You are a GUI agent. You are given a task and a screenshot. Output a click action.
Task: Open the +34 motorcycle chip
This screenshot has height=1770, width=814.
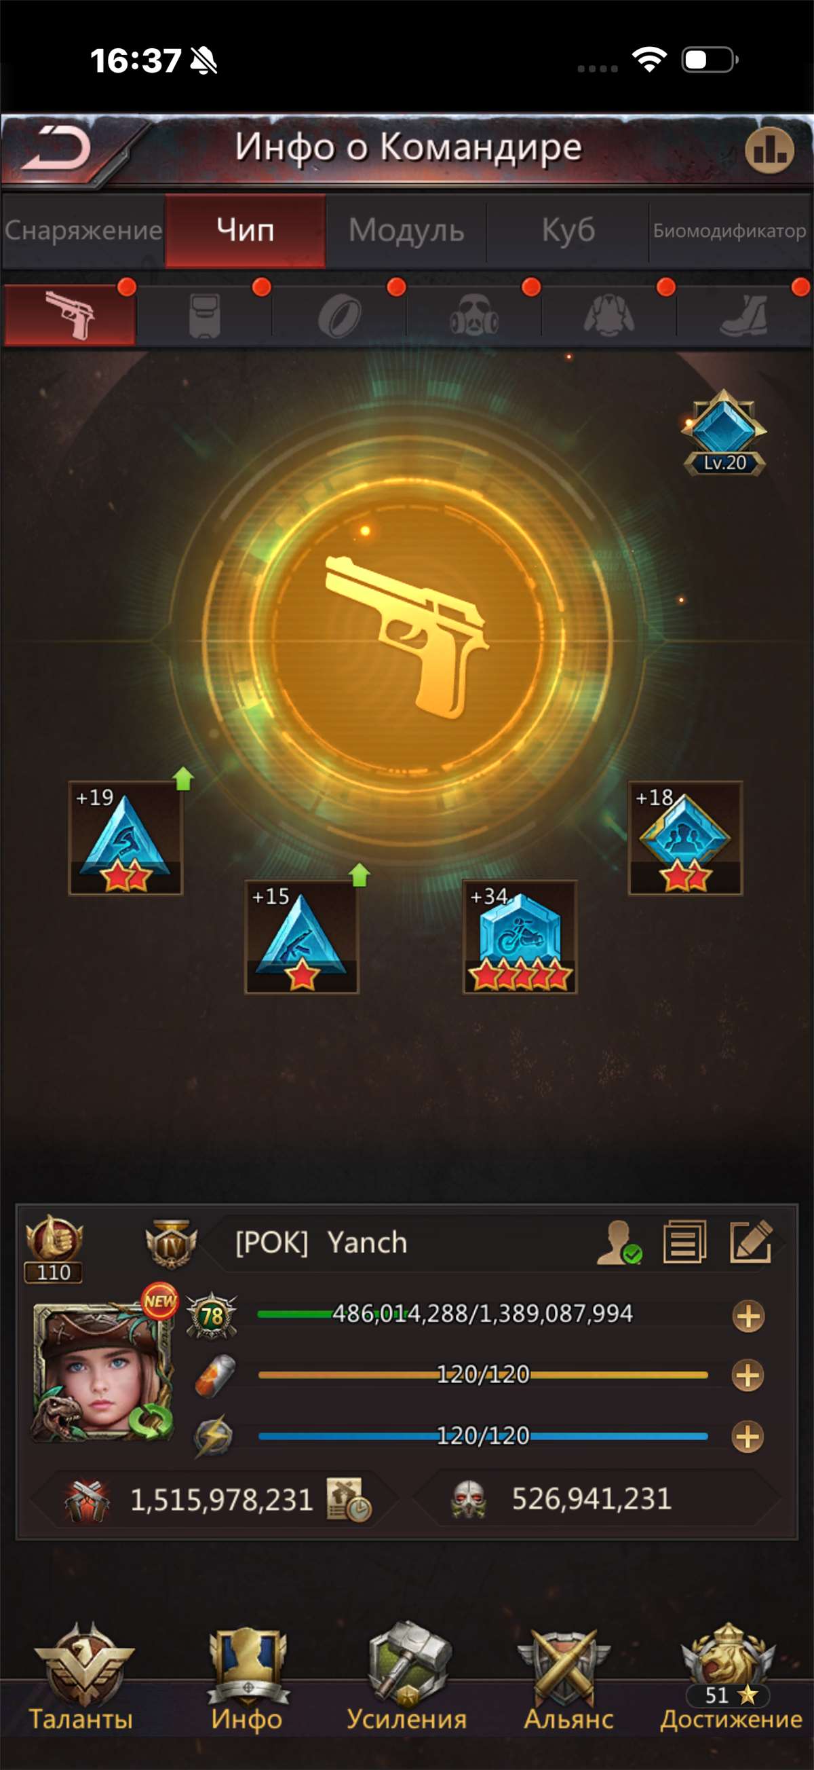click(520, 936)
